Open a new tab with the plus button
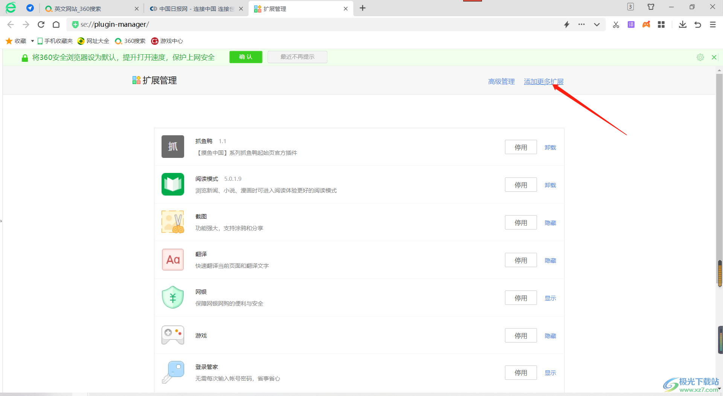Image resolution: width=723 pixels, height=396 pixels. pyautogui.click(x=363, y=8)
